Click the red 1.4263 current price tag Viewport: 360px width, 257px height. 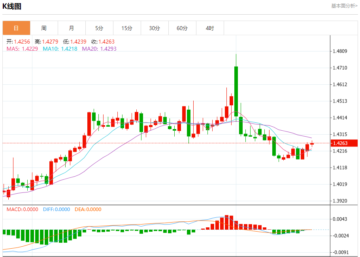click(x=344, y=143)
